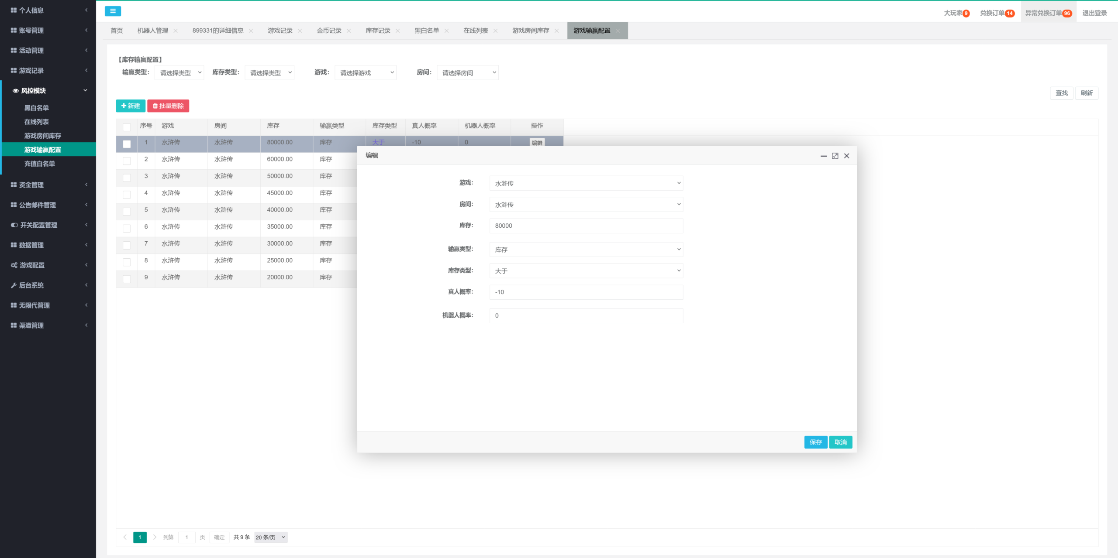Open the 库存类型 dropdown in edit dialog
The image size is (1118, 558).
coord(586,271)
